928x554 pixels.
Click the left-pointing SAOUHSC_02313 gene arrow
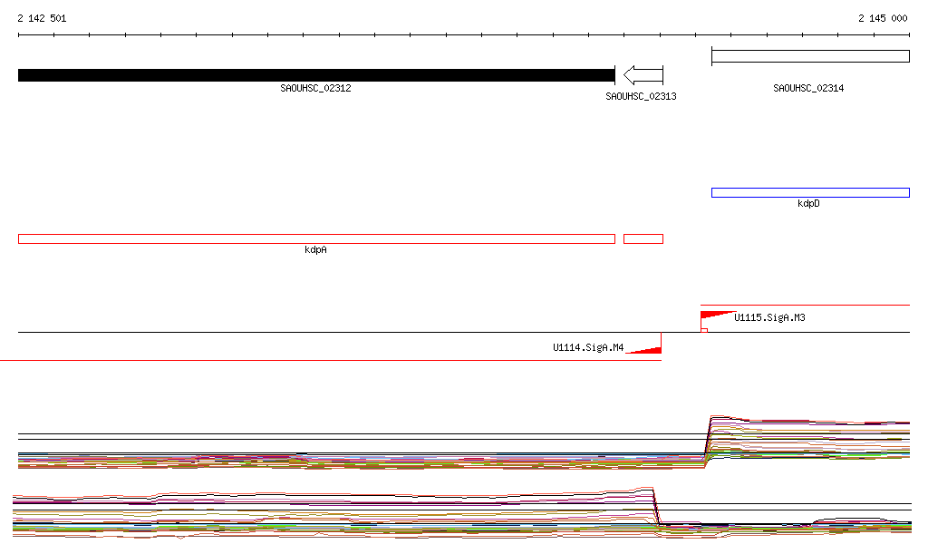643,75
